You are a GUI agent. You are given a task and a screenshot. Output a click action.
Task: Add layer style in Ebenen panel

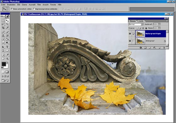[x=141, y=48]
